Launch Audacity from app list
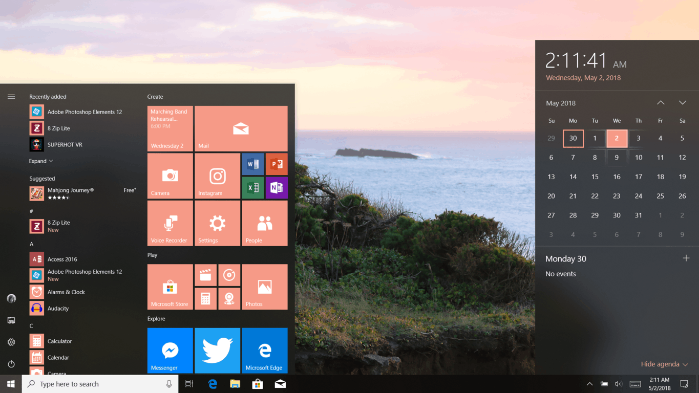Viewport: 699px width, 393px height. (x=84, y=308)
